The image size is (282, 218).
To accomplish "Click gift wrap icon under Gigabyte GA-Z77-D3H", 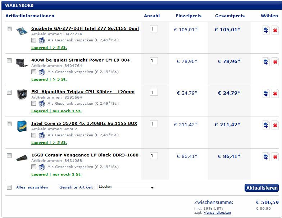I will pos(42,40).
